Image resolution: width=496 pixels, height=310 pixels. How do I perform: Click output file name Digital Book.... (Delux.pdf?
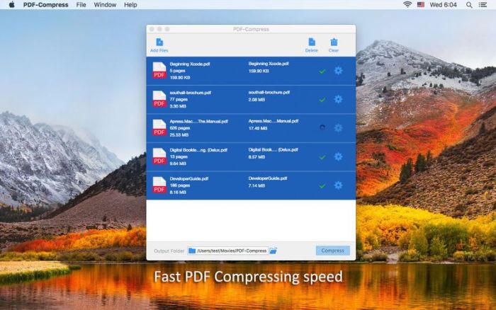(274, 150)
